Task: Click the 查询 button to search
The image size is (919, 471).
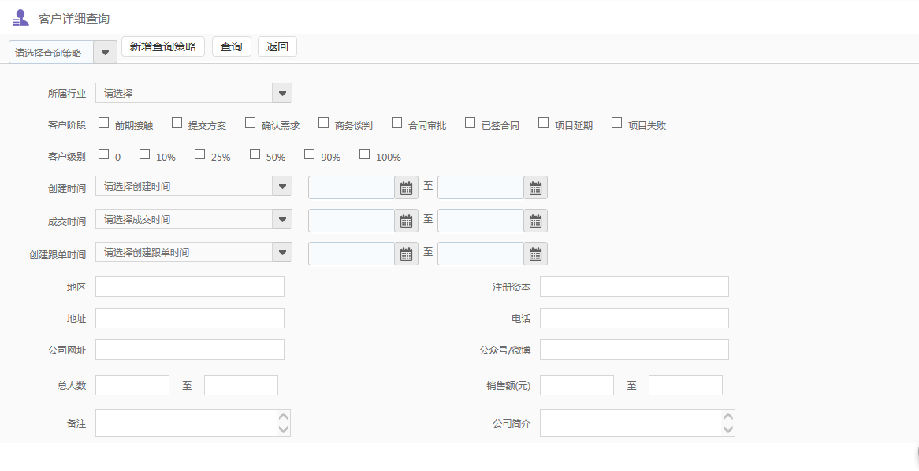Action: coord(232,46)
